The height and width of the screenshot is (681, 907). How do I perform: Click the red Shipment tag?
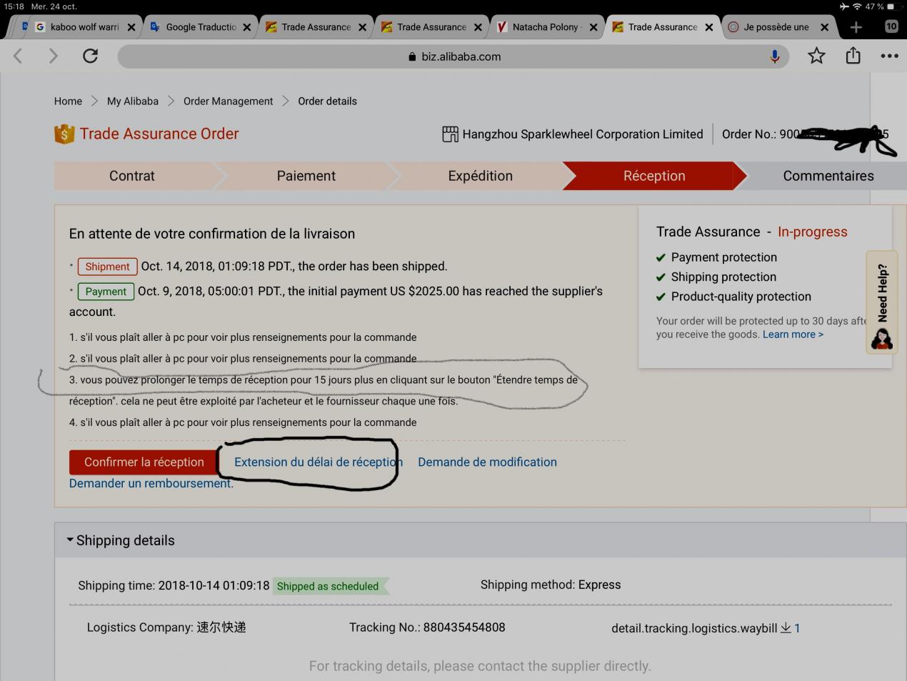click(107, 267)
